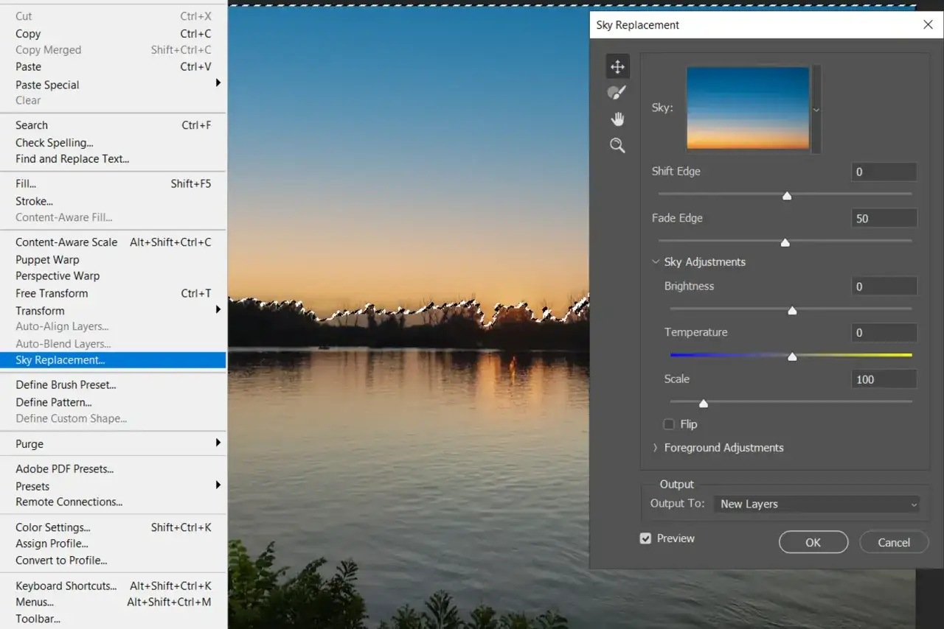
Task: Choose the Zoom tool in the dialog
Action: click(x=617, y=145)
